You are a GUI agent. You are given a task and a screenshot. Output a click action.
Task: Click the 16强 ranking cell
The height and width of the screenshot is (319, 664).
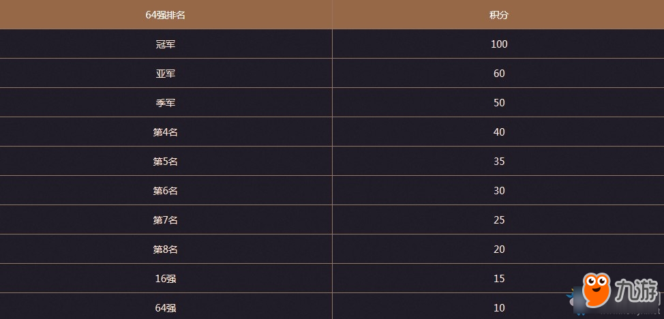[165, 279]
